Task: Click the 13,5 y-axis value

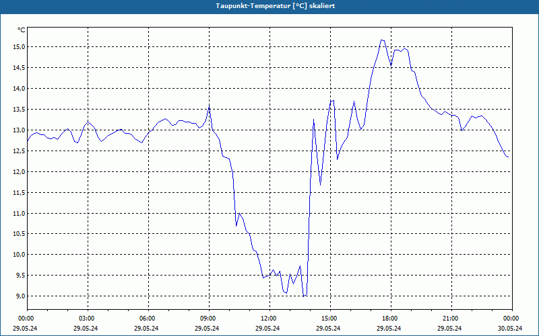Action: (x=20, y=110)
